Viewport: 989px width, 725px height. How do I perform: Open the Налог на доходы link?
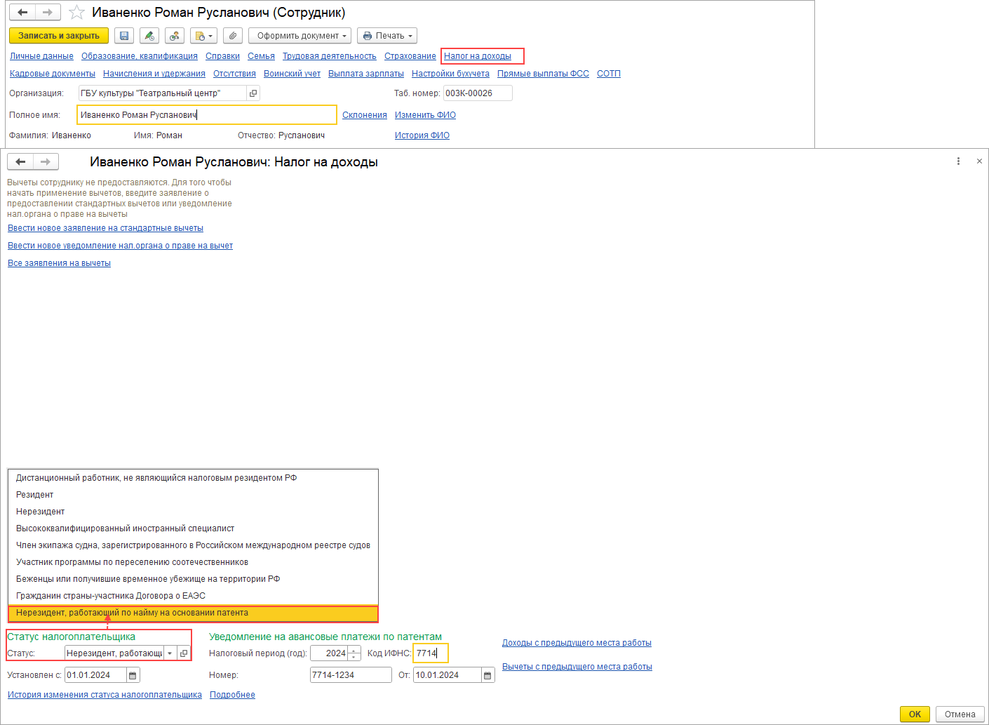pyautogui.click(x=478, y=56)
